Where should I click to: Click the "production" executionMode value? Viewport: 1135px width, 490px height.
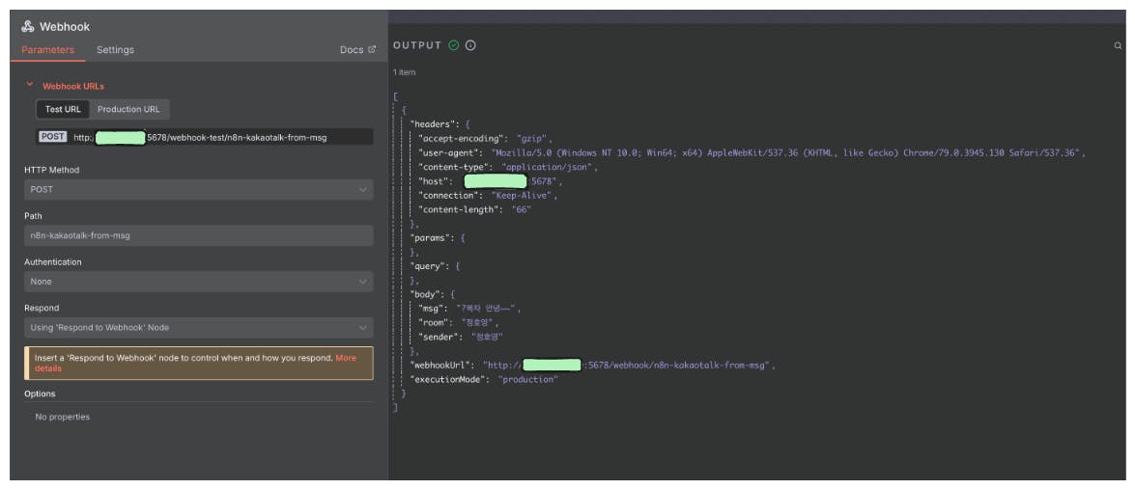tap(527, 379)
